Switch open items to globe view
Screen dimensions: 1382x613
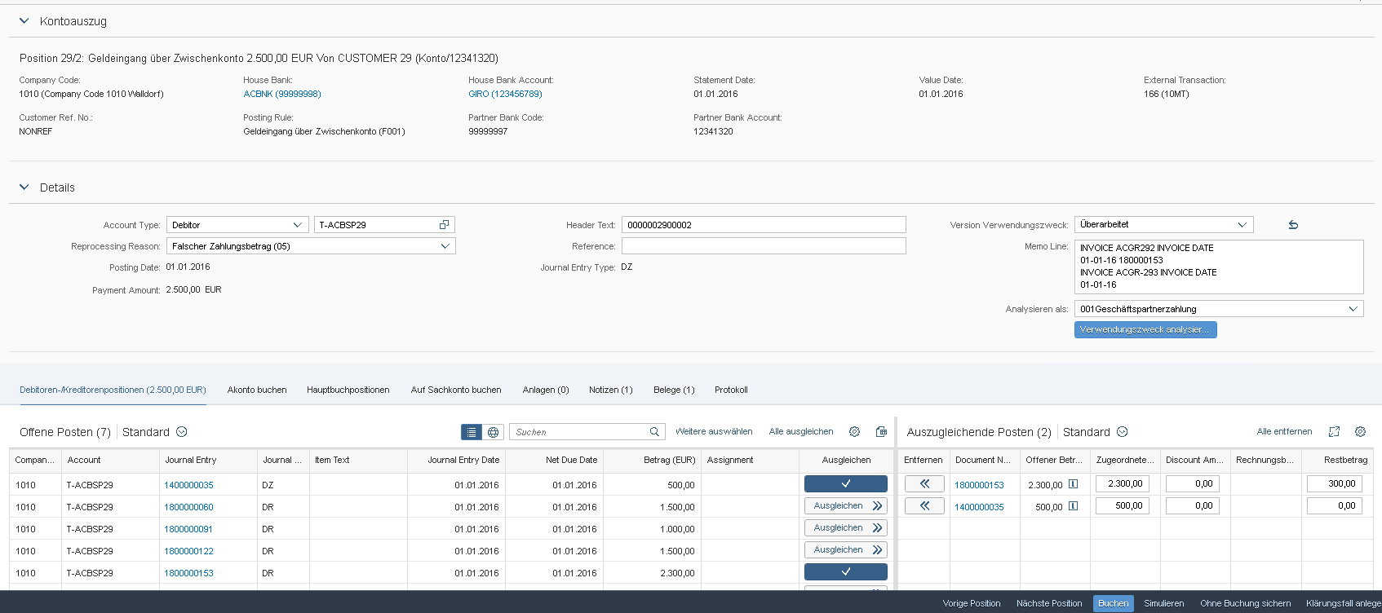493,432
